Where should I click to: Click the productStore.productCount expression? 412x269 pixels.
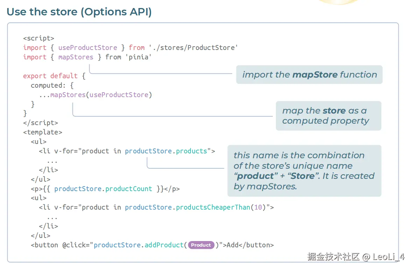(103, 189)
